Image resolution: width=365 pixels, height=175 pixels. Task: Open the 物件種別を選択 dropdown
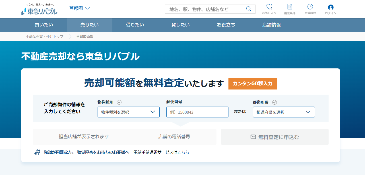coord(128,112)
